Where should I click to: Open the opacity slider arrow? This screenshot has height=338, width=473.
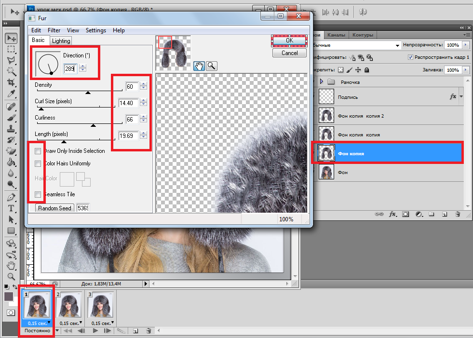[465, 45]
